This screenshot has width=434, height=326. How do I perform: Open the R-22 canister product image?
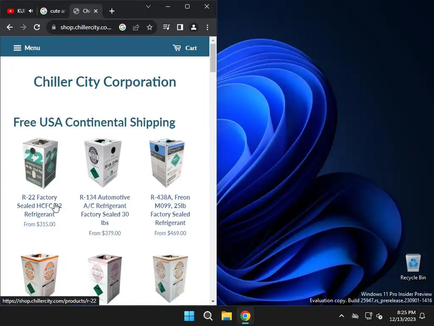tap(40, 163)
